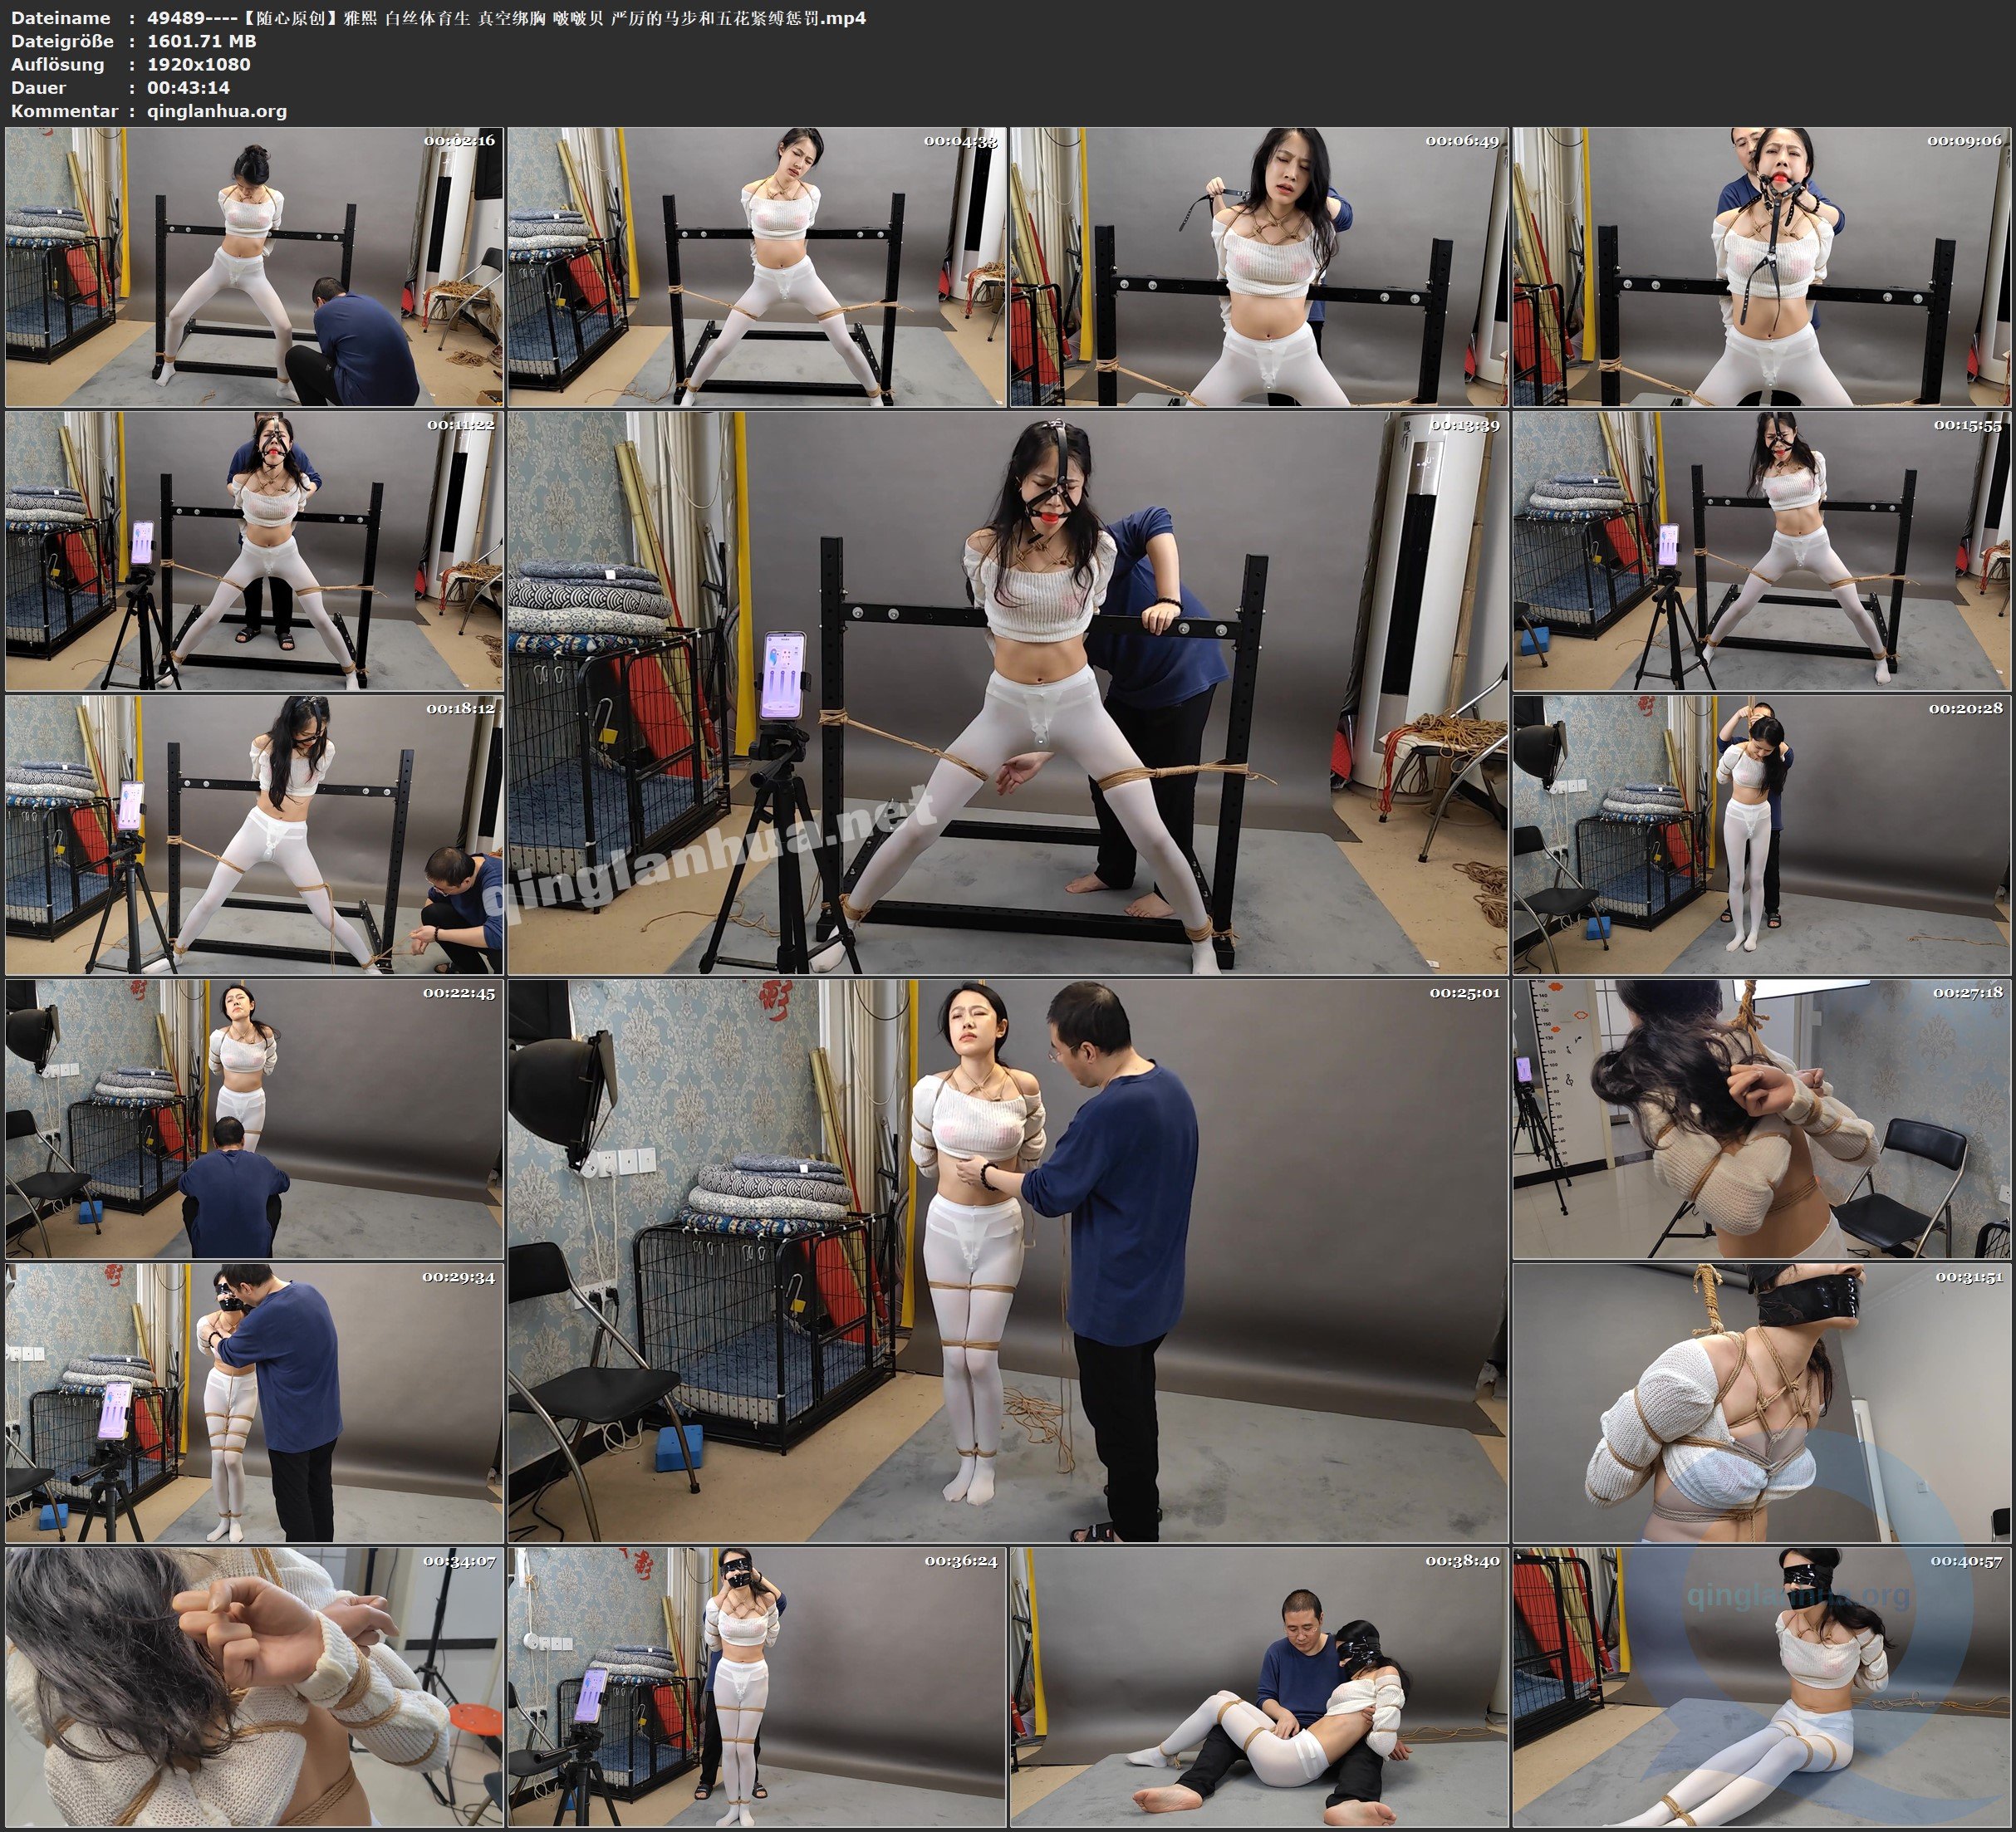
Task: Click the 00:22:45 thumbnail
Action: pos(254,1119)
